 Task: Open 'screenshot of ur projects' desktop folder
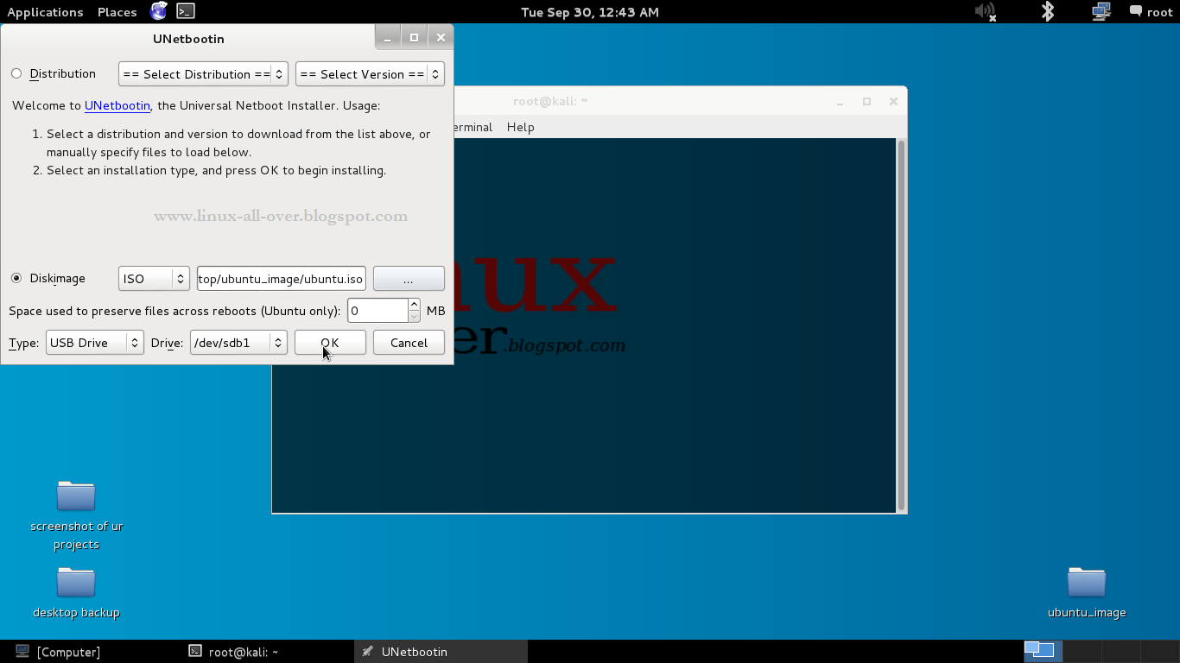tap(76, 515)
